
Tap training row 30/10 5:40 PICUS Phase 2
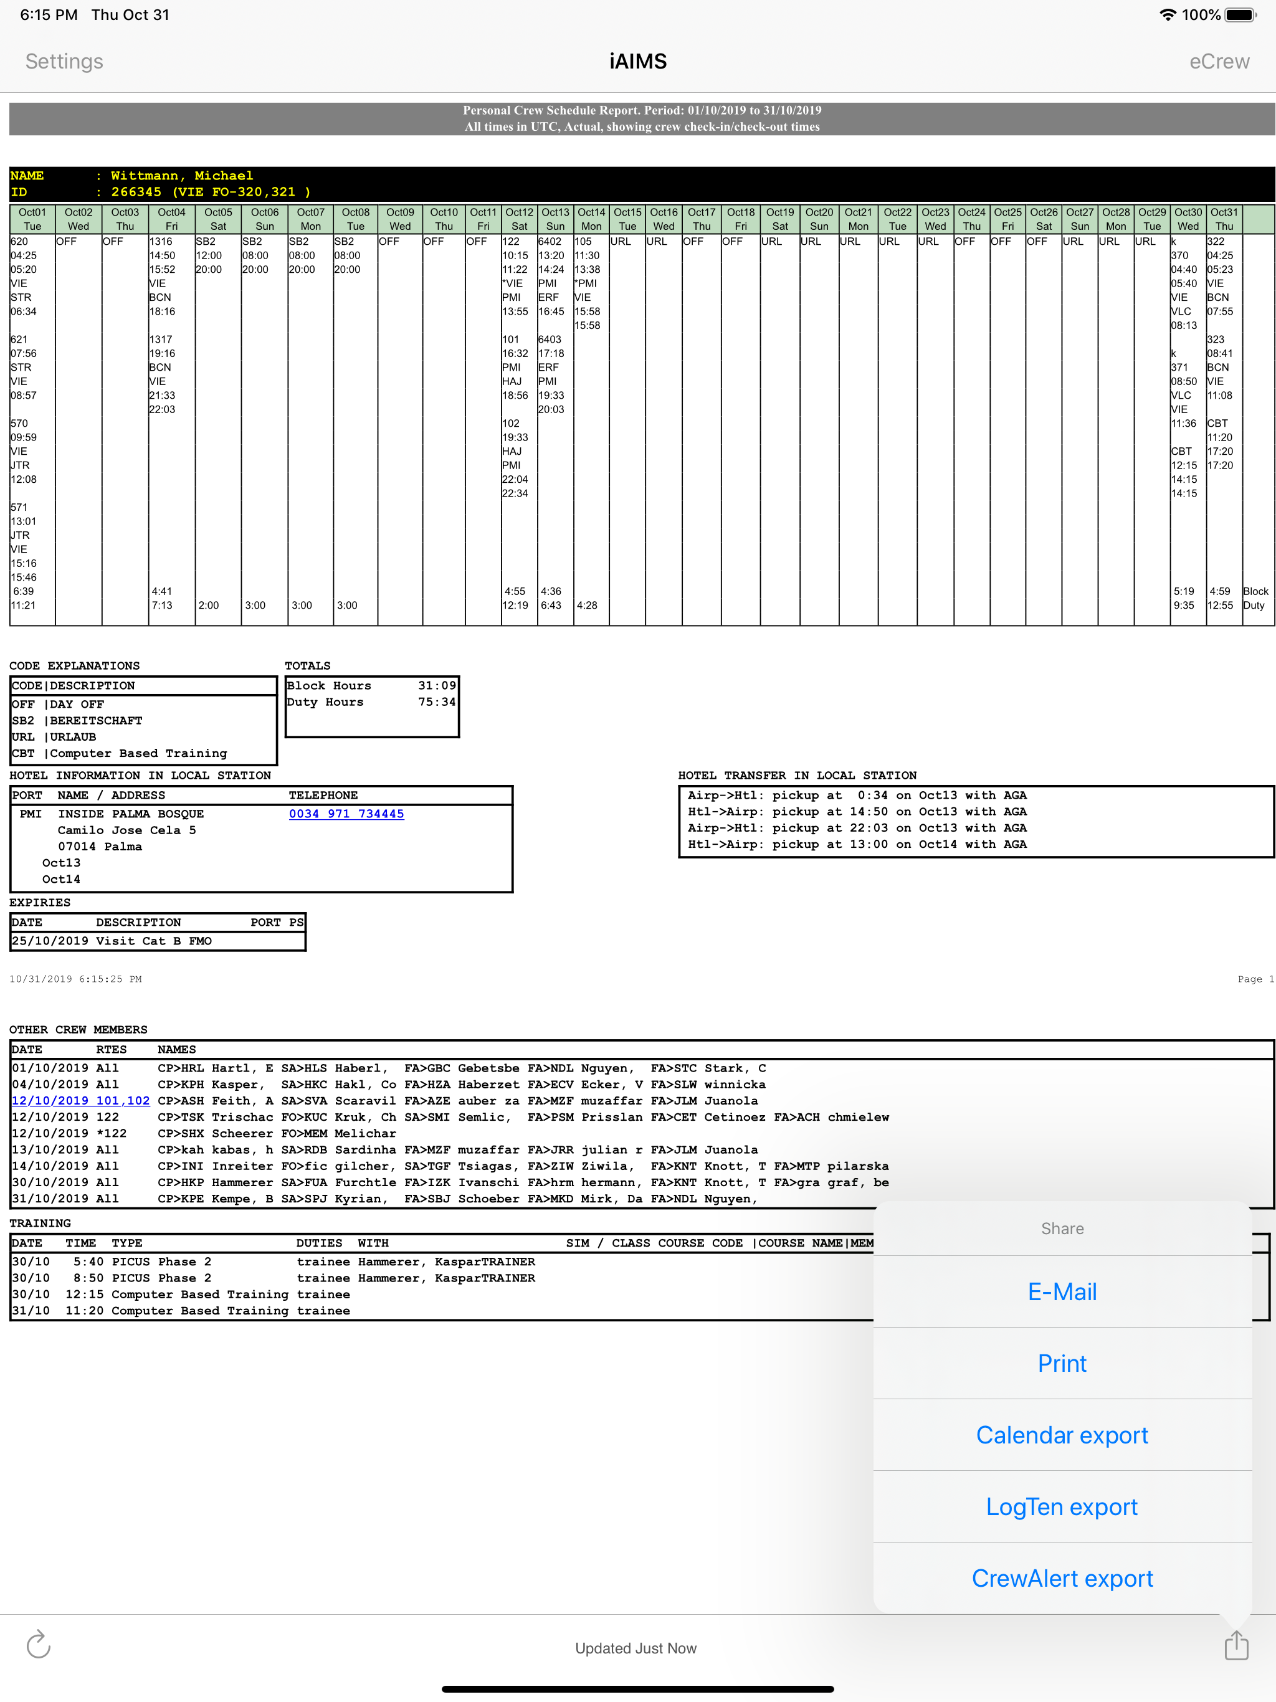coord(274,1262)
